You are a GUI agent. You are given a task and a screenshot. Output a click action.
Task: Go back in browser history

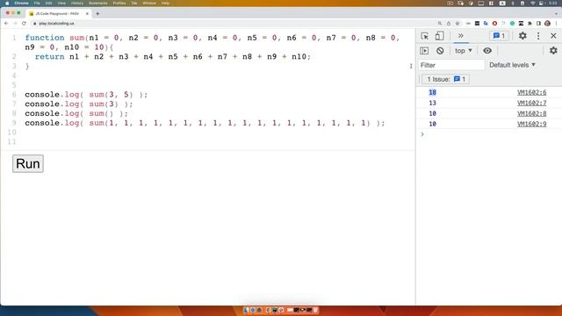(6, 24)
